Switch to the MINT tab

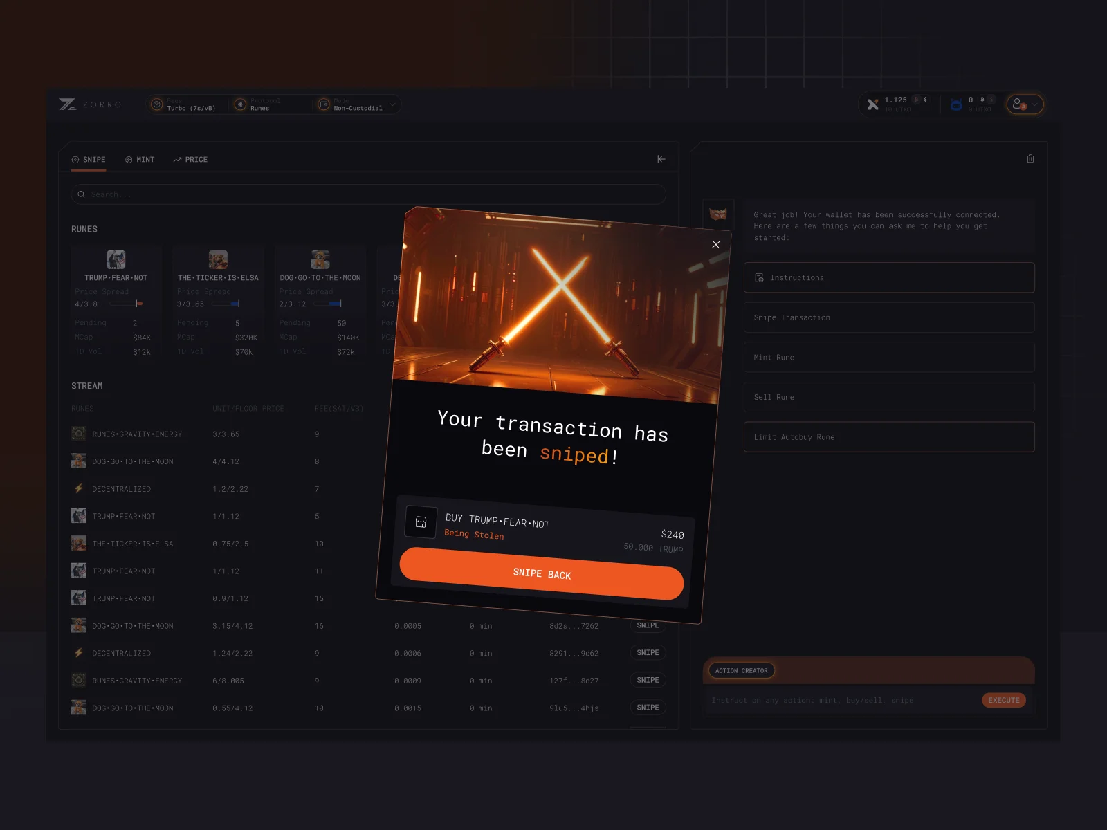click(140, 160)
